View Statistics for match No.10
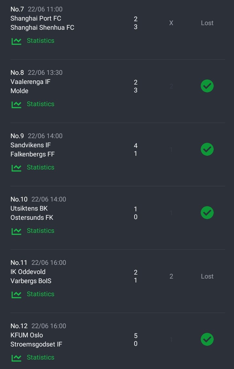Viewport: 234px width, 369px height. click(41, 231)
